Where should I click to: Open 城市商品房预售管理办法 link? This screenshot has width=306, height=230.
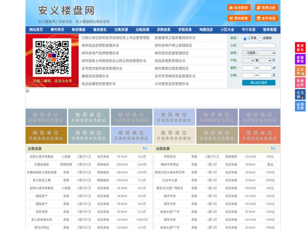coord(100,46)
